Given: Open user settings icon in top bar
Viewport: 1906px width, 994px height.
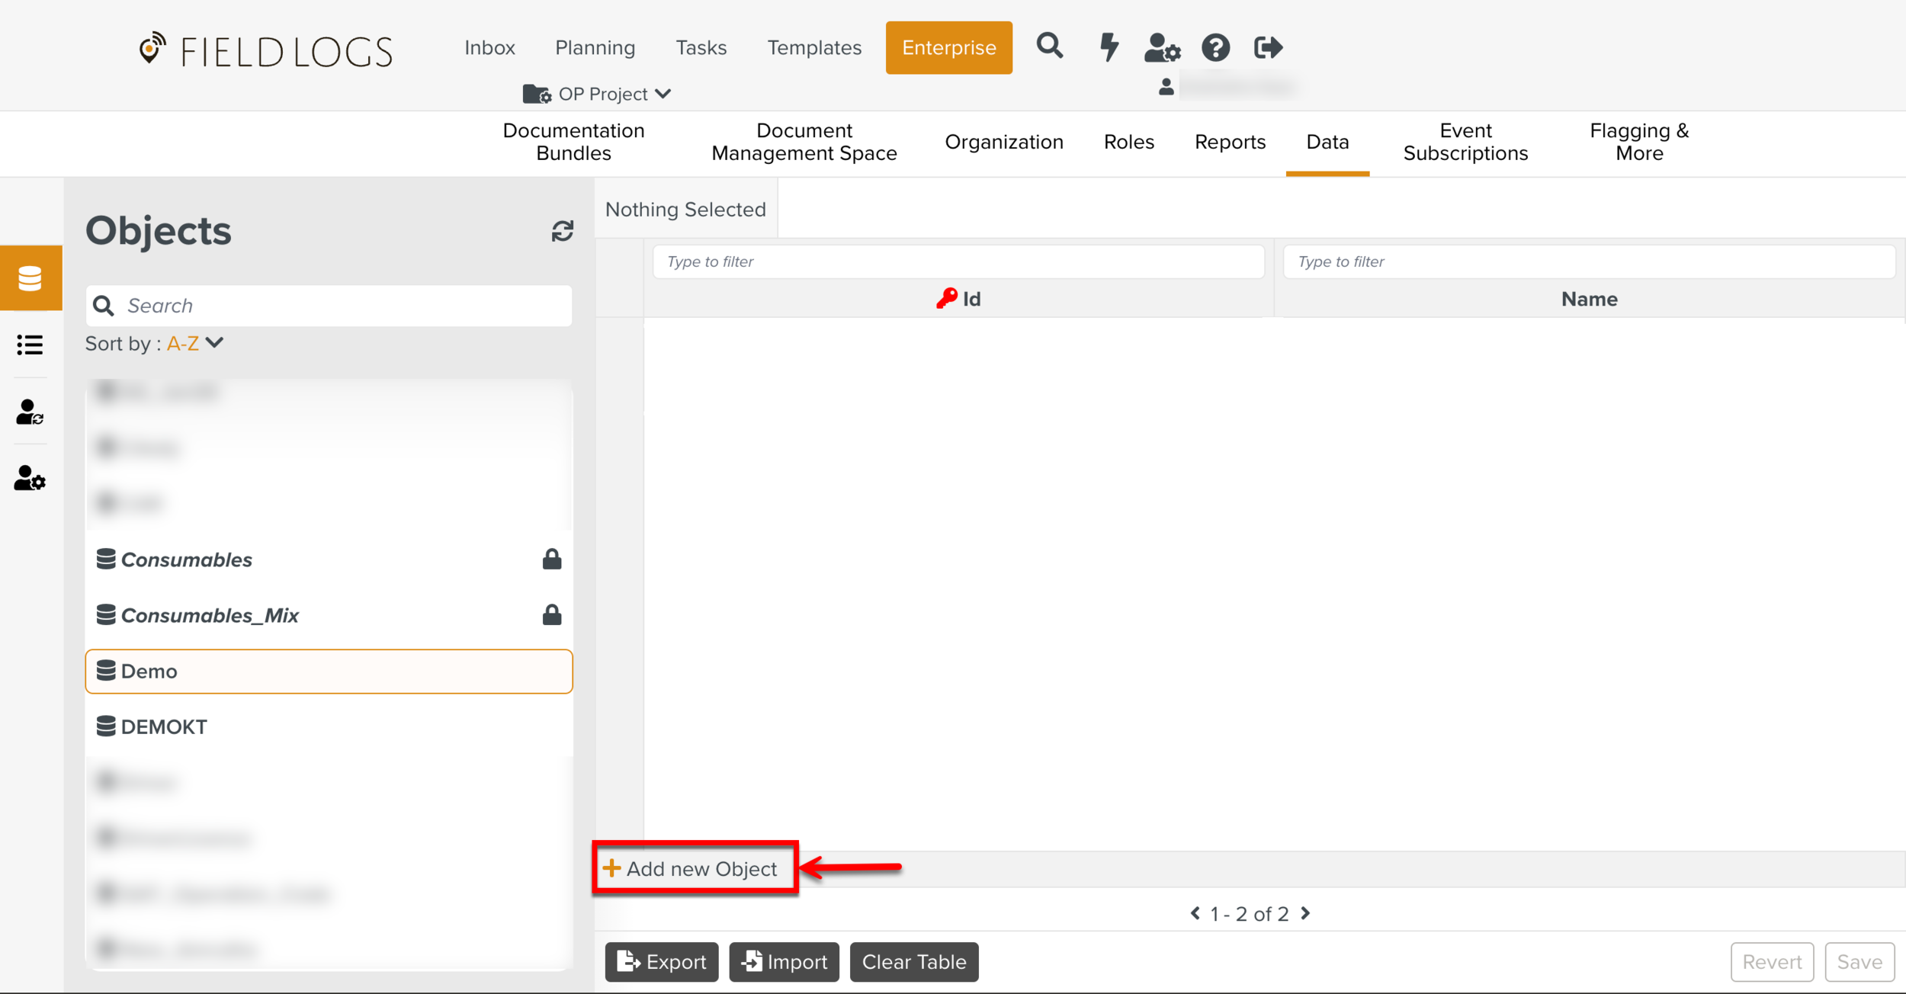Looking at the screenshot, I should pyautogui.click(x=1161, y=47).
